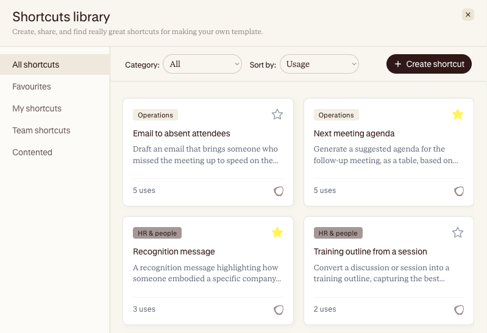Close the Shortcuts library dialog
Viewport: 487px width, 333px height.
pos(467,15)
